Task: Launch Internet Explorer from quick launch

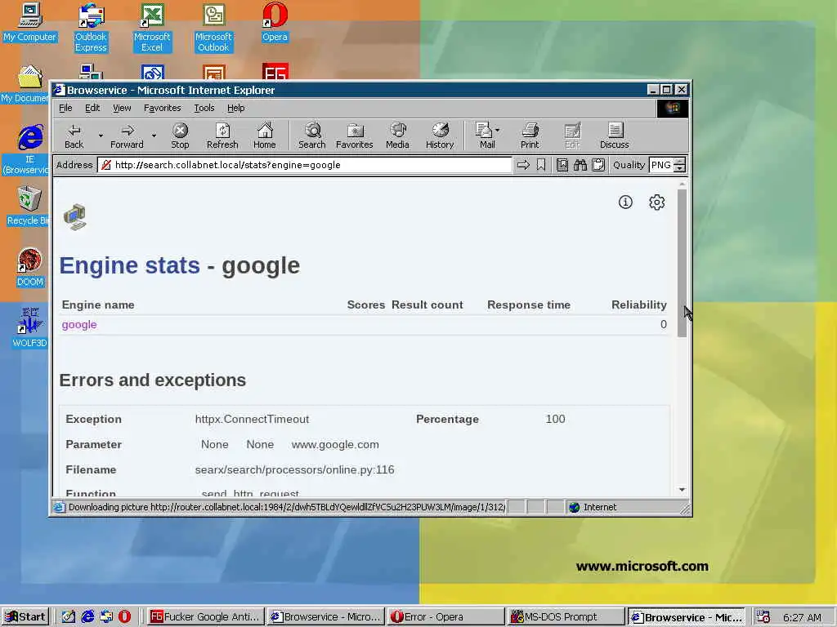Action: click(87, 617)
